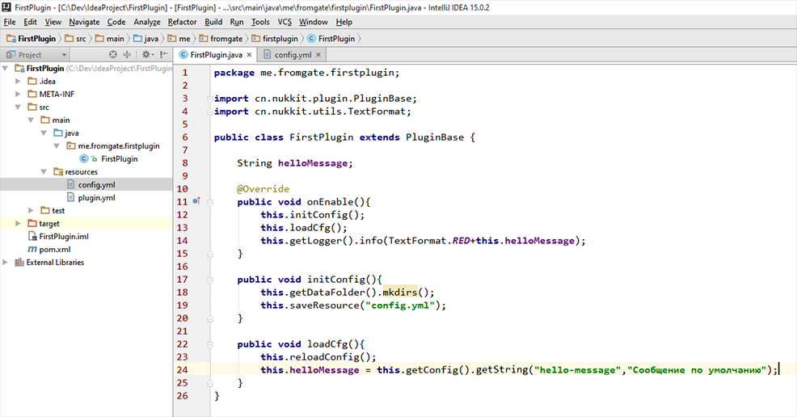The height and width of the screenshot is (417, 797).
Task: Expand the META-INF folder arrow
Action: (x=19, y=94)
